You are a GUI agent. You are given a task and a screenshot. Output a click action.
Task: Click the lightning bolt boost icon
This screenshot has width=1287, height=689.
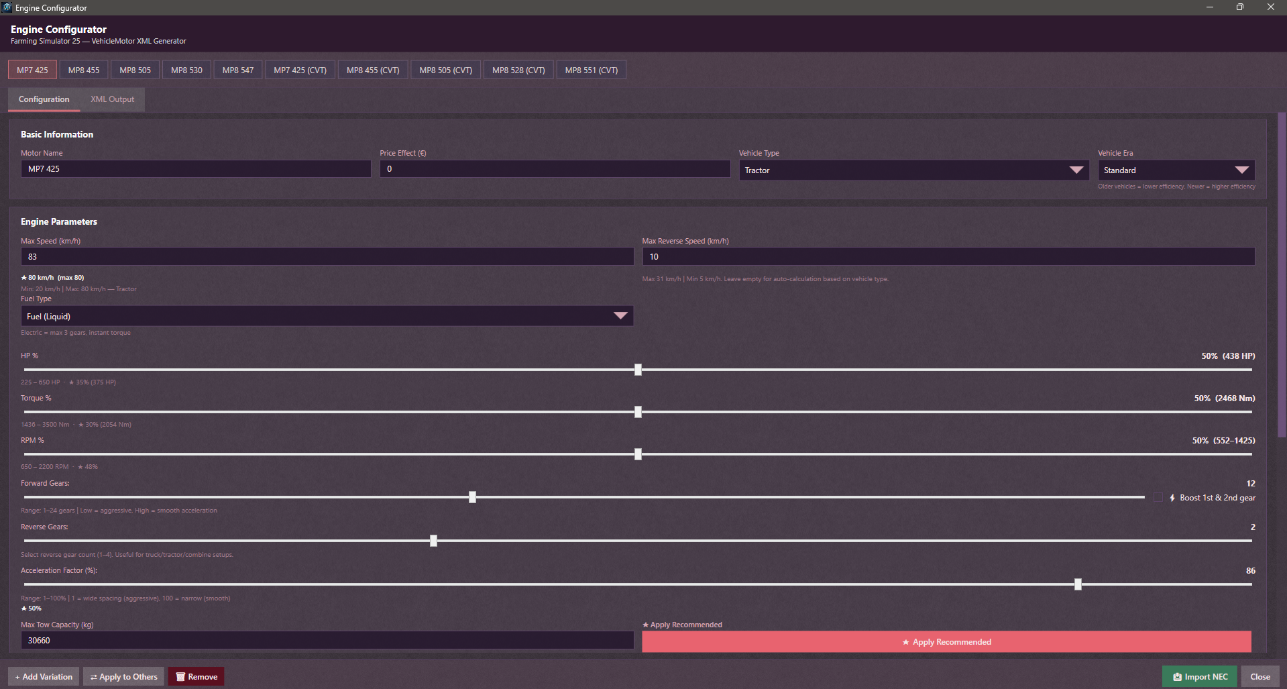coord(1172,498)
